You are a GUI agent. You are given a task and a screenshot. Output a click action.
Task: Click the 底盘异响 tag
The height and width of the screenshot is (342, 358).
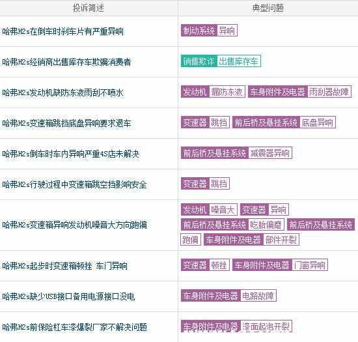[318, 122]
